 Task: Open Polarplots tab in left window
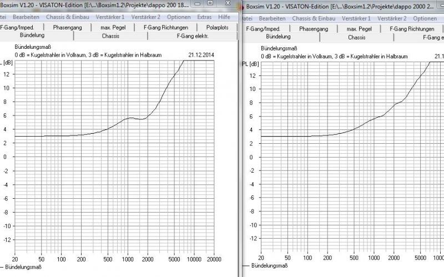point(217,27)
